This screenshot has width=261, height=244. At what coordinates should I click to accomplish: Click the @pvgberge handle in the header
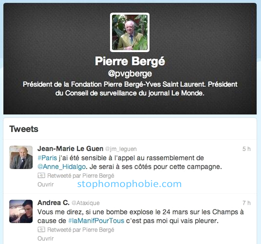[x=130, y=74]
